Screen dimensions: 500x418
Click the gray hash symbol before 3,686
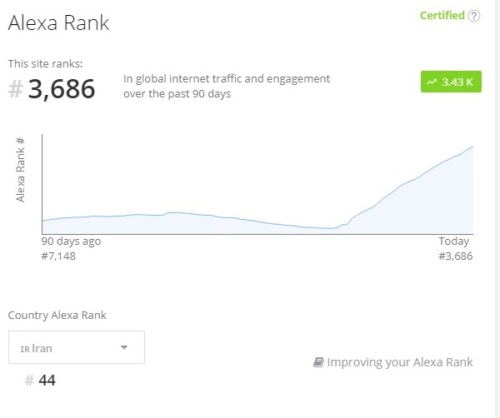click(15, 89)
